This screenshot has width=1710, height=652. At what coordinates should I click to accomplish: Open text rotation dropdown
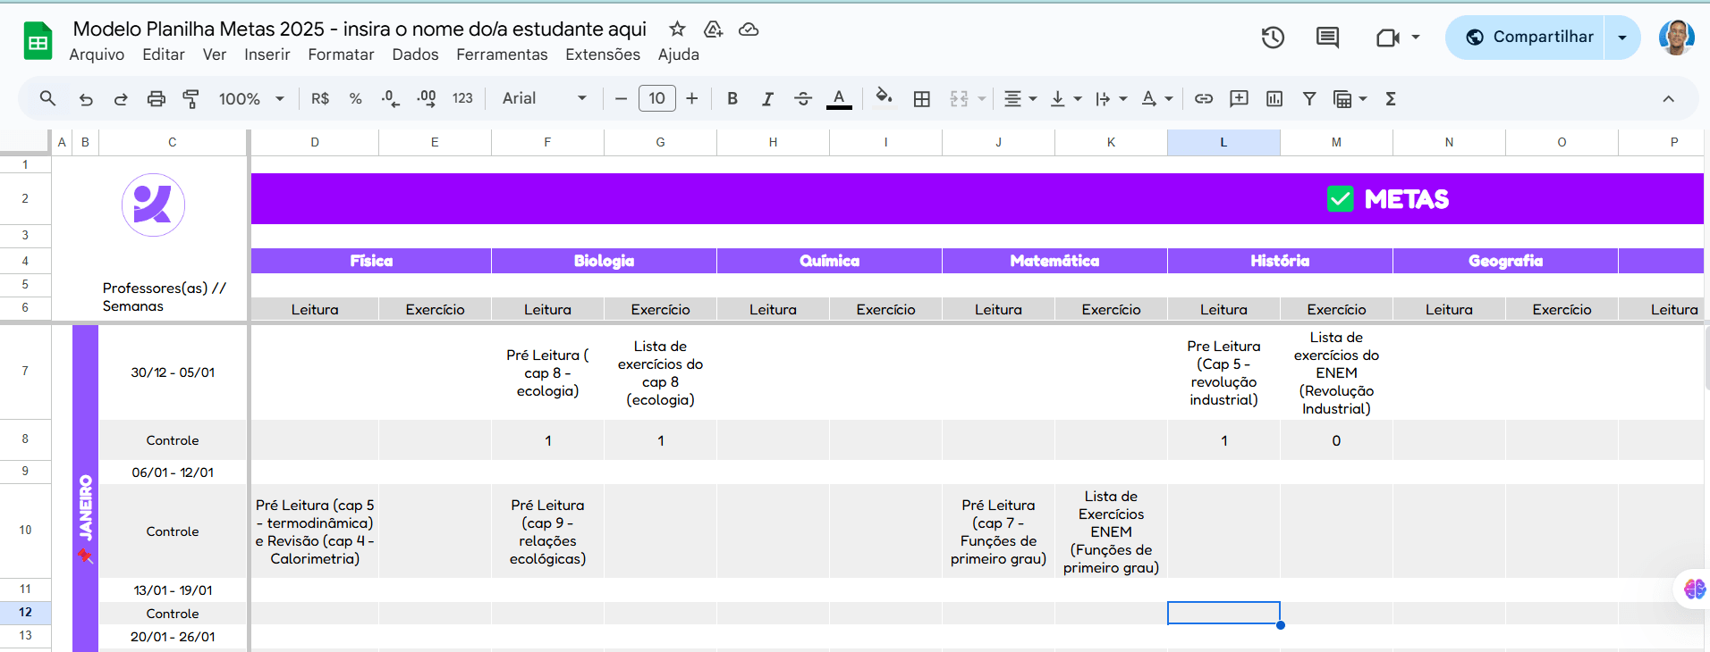pos(1156,98)
